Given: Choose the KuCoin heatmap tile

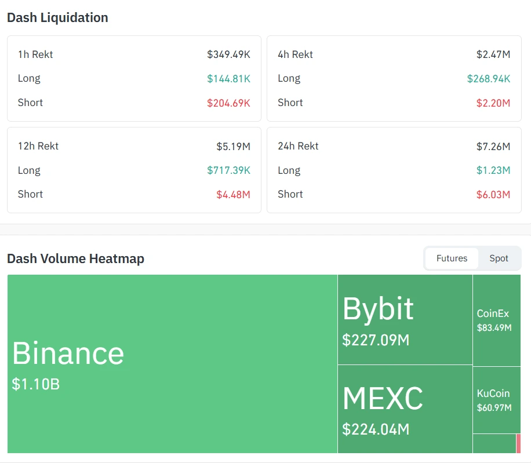Looking at the screenshot, I should 496,400.
